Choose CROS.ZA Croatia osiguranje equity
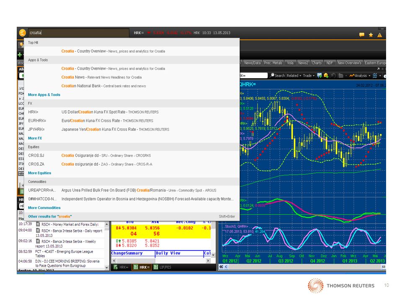Image resolution: width=402 pixels, height=301 pixels. click(x=132, y=164)
